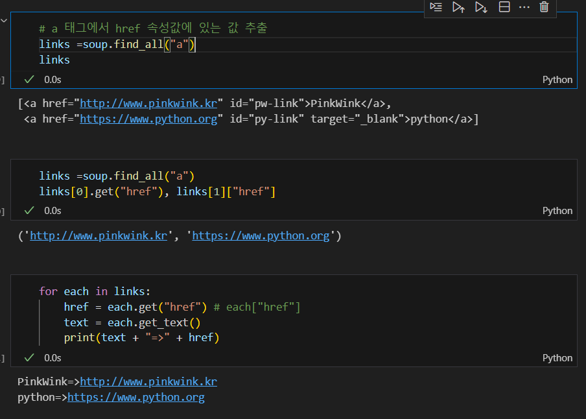Execute above cells toolbar icon
Viewport: 586px width, 419px height.
point(458,7)
